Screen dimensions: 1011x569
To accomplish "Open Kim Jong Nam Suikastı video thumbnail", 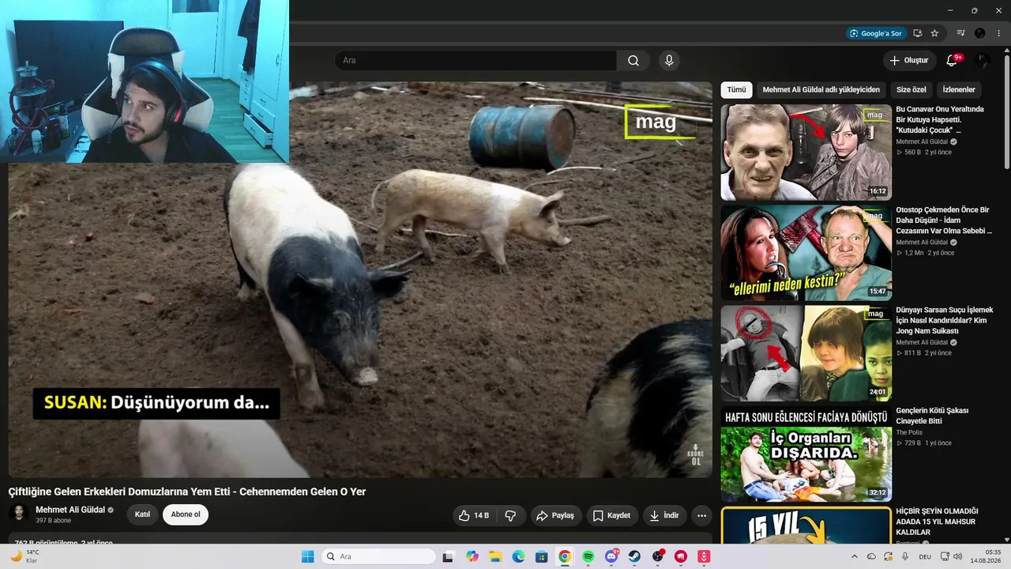I will [806, 353].
